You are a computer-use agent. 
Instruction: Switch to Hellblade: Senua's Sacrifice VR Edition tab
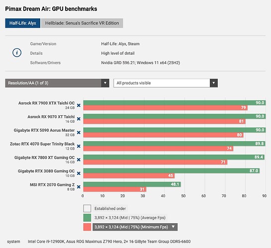click(x=82, y=23)
